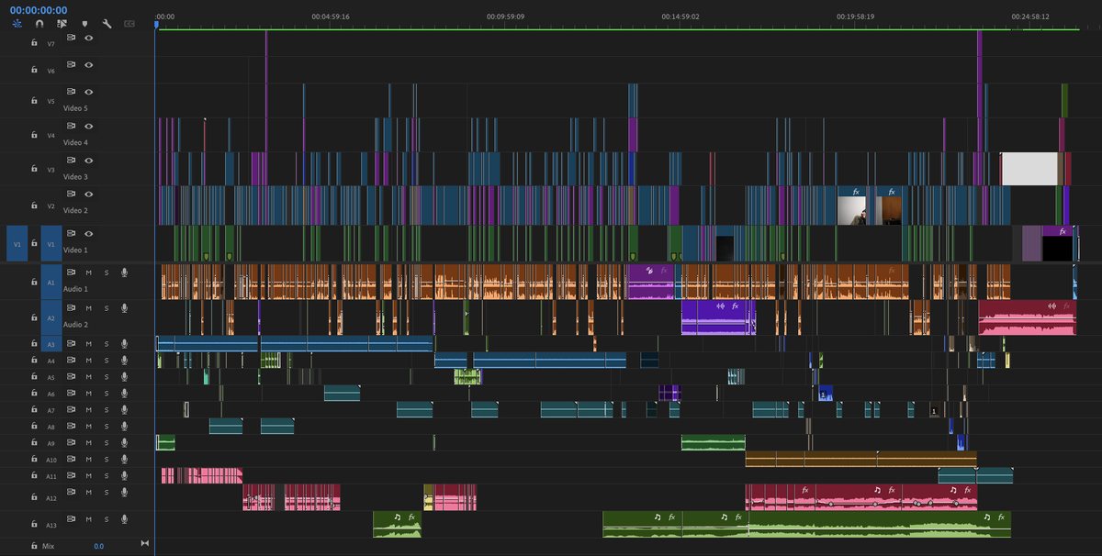Toggle A2 track targeting button
Viewport: 1102px width, 556px height.
(51, 317)
